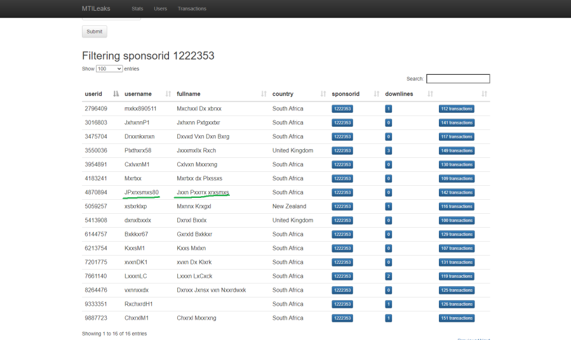The image size is (571, 340).
Task: Sort table by userid column icon
Action: (x=116, y=94)
